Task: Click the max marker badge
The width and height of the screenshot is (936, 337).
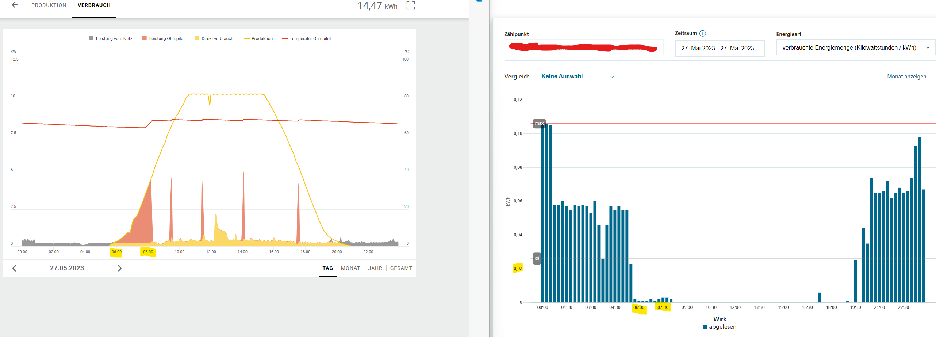Action: point(539,123)
